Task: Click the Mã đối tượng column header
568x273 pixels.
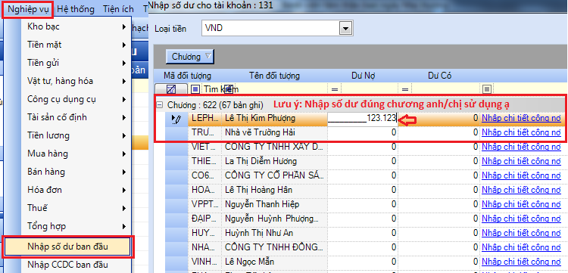Action: [x=187, y=76]
